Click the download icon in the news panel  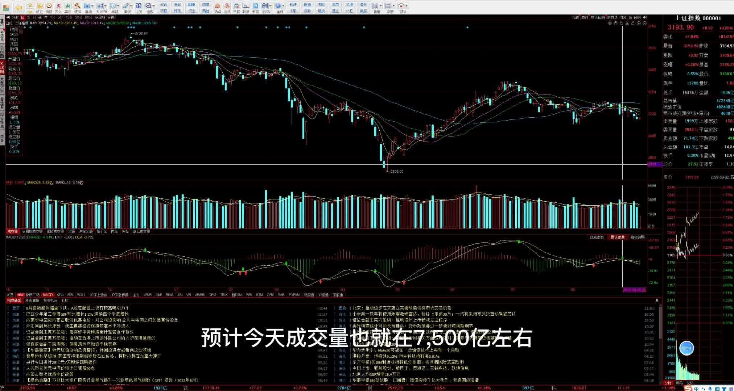coord(657,300)
